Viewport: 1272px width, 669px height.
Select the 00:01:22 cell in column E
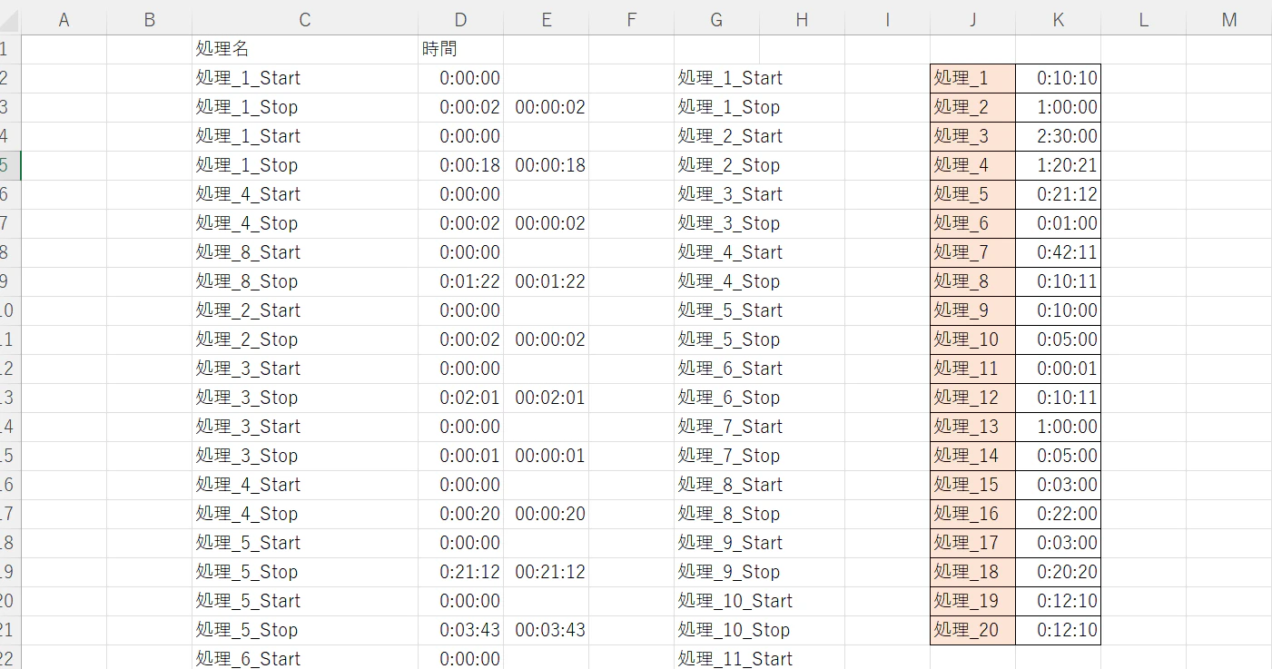point(546,281)
